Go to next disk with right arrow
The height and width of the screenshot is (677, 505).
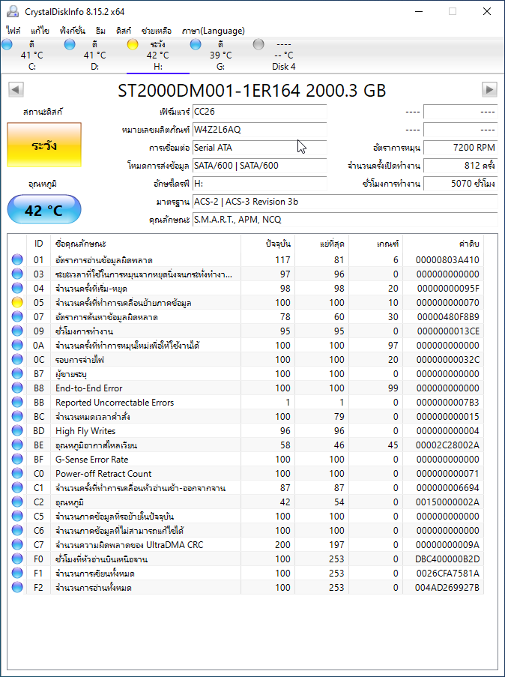489,90
